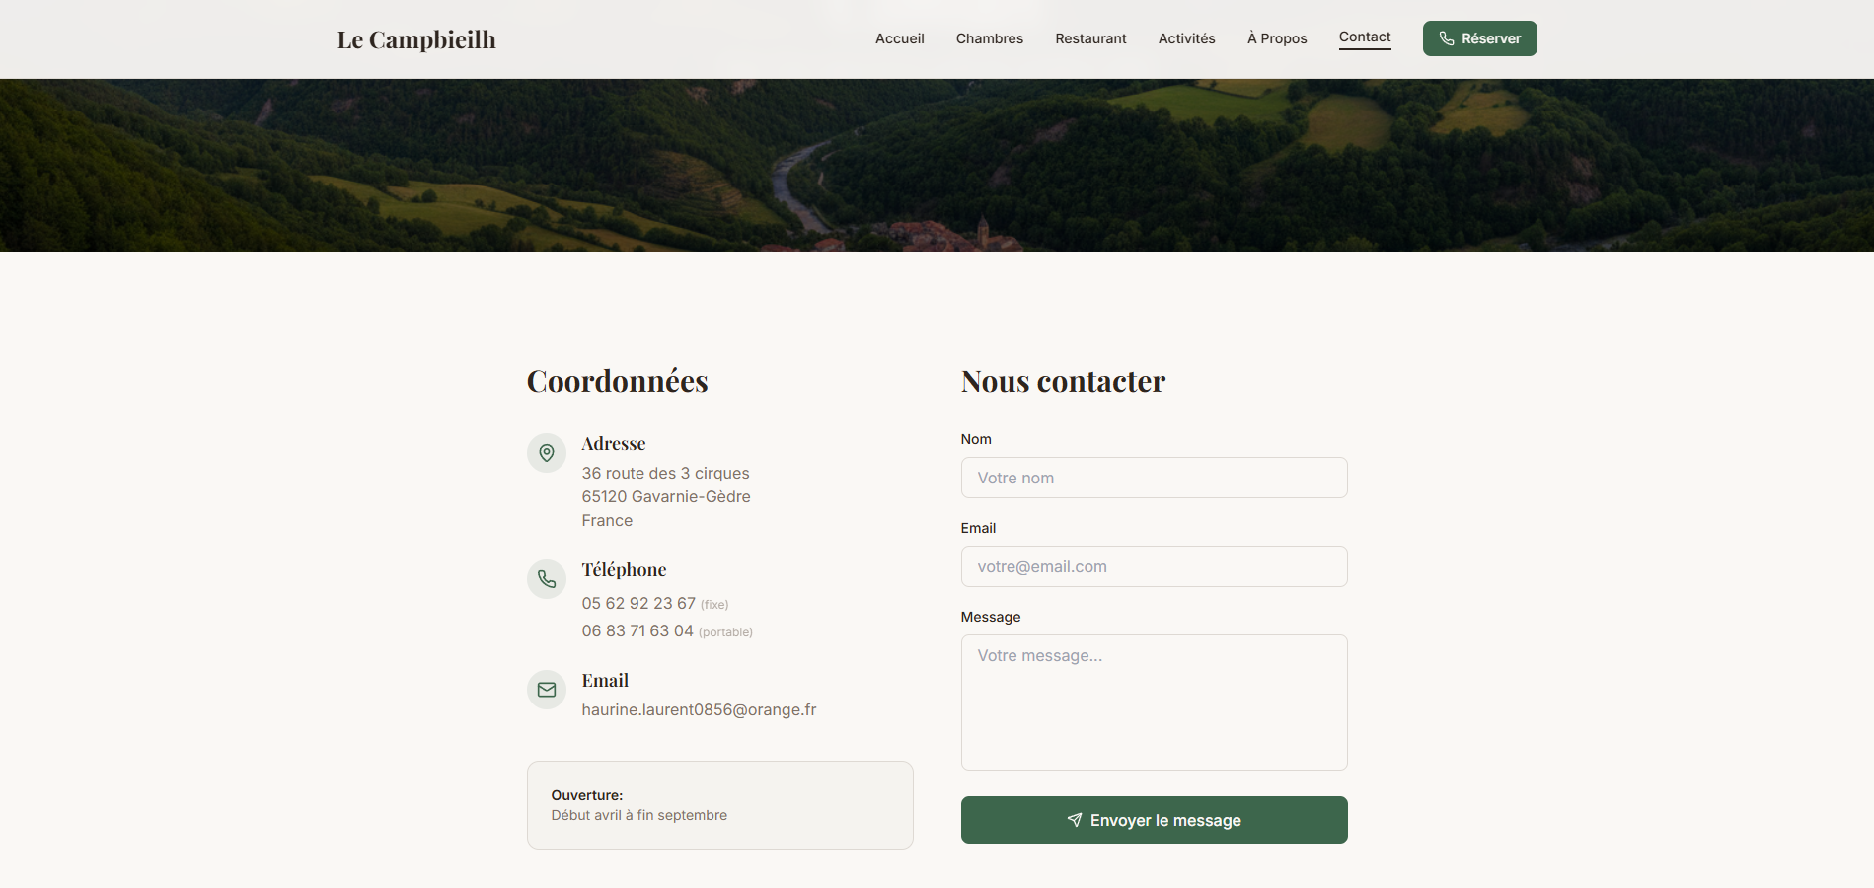
Task: Click the envelope icon beside Email
Action: pos(547,690)
